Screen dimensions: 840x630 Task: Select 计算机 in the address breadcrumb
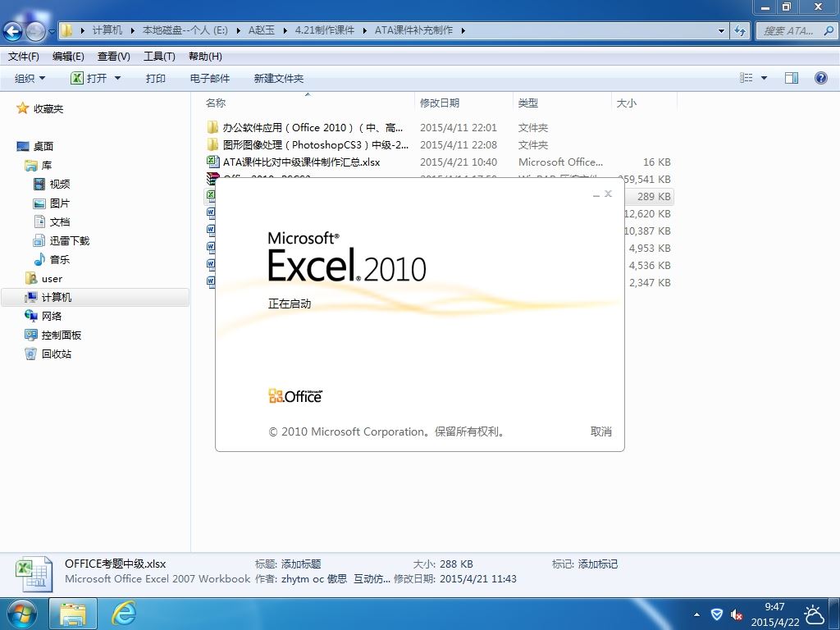click(x=107, y=30)
